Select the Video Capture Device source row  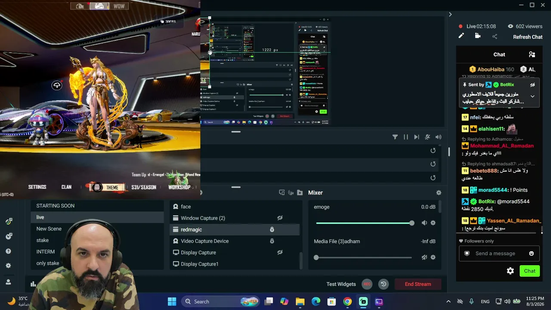(x=234, y=241)
